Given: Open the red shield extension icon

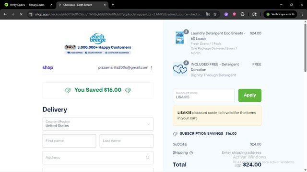Looking at the screenshot, I should click(234, 14).
